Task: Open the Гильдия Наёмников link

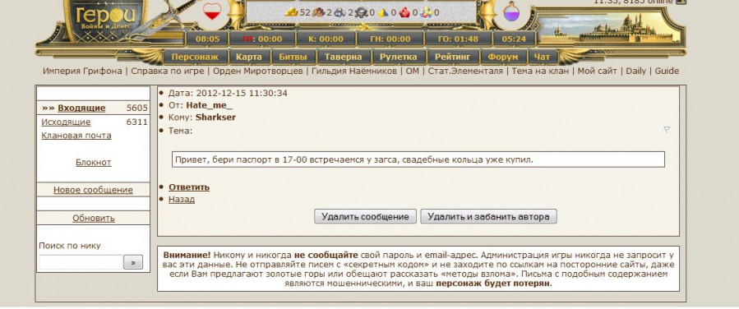Action: pyautogui.click(x=354, y=71)
